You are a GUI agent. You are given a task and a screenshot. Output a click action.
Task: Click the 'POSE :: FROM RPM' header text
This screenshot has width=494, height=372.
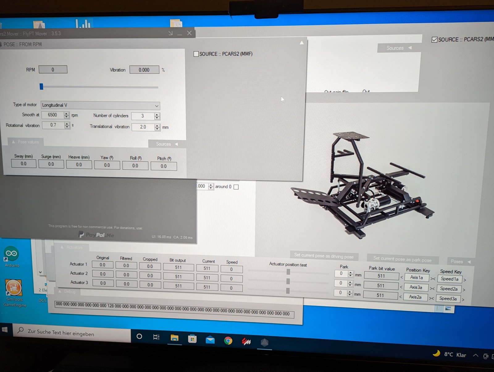click(x=23, y=44)
